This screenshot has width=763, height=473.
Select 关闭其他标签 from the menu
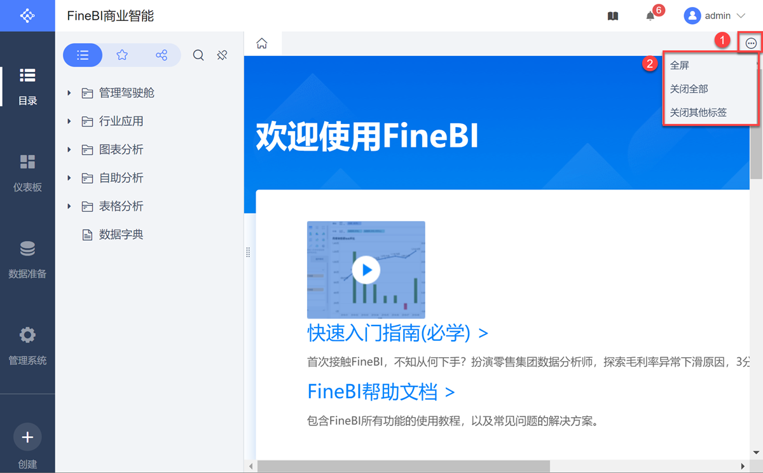(x=698, y=113)
